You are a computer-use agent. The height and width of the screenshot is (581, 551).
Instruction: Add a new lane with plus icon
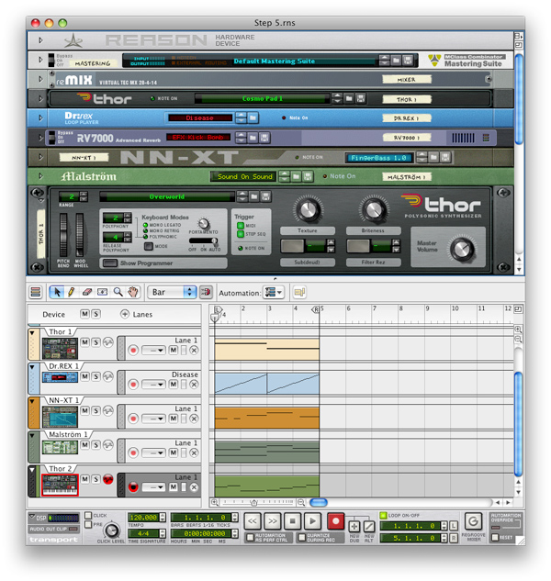tap(125, 314)
